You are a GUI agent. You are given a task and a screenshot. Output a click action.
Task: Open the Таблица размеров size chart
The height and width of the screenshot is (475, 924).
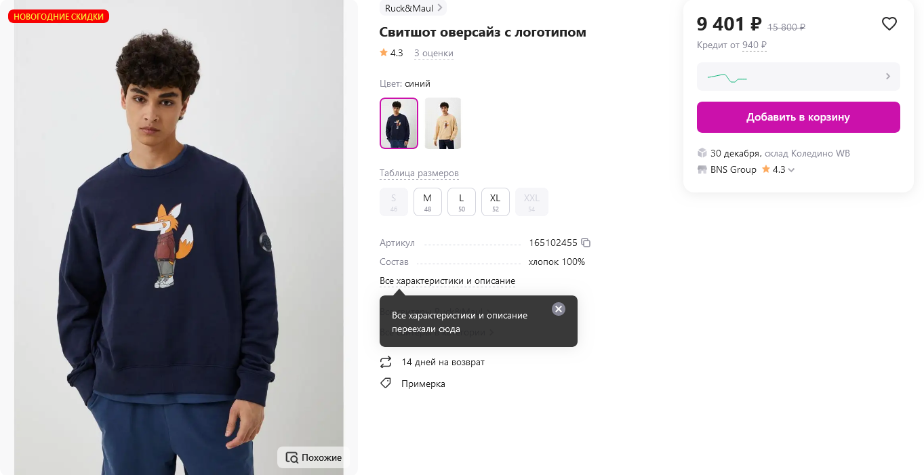(419, 173)
